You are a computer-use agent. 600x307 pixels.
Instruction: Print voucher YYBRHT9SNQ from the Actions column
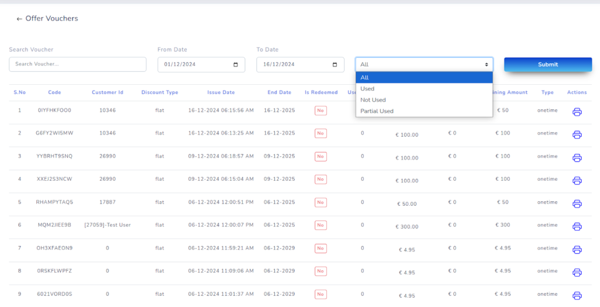pos(577,158)
